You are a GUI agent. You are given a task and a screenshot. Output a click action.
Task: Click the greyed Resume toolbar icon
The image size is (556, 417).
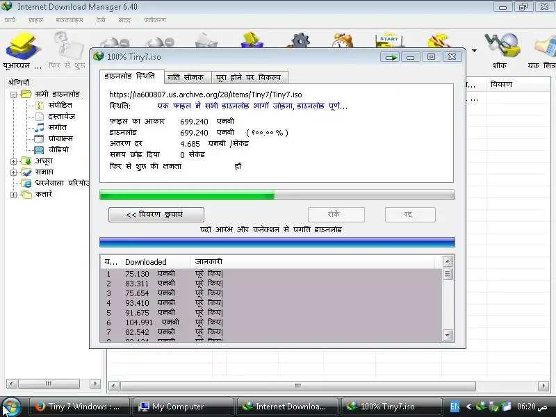pos(68,46)
